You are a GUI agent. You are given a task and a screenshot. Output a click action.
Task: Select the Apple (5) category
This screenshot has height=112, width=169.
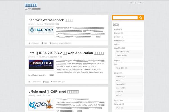point(118,29)
